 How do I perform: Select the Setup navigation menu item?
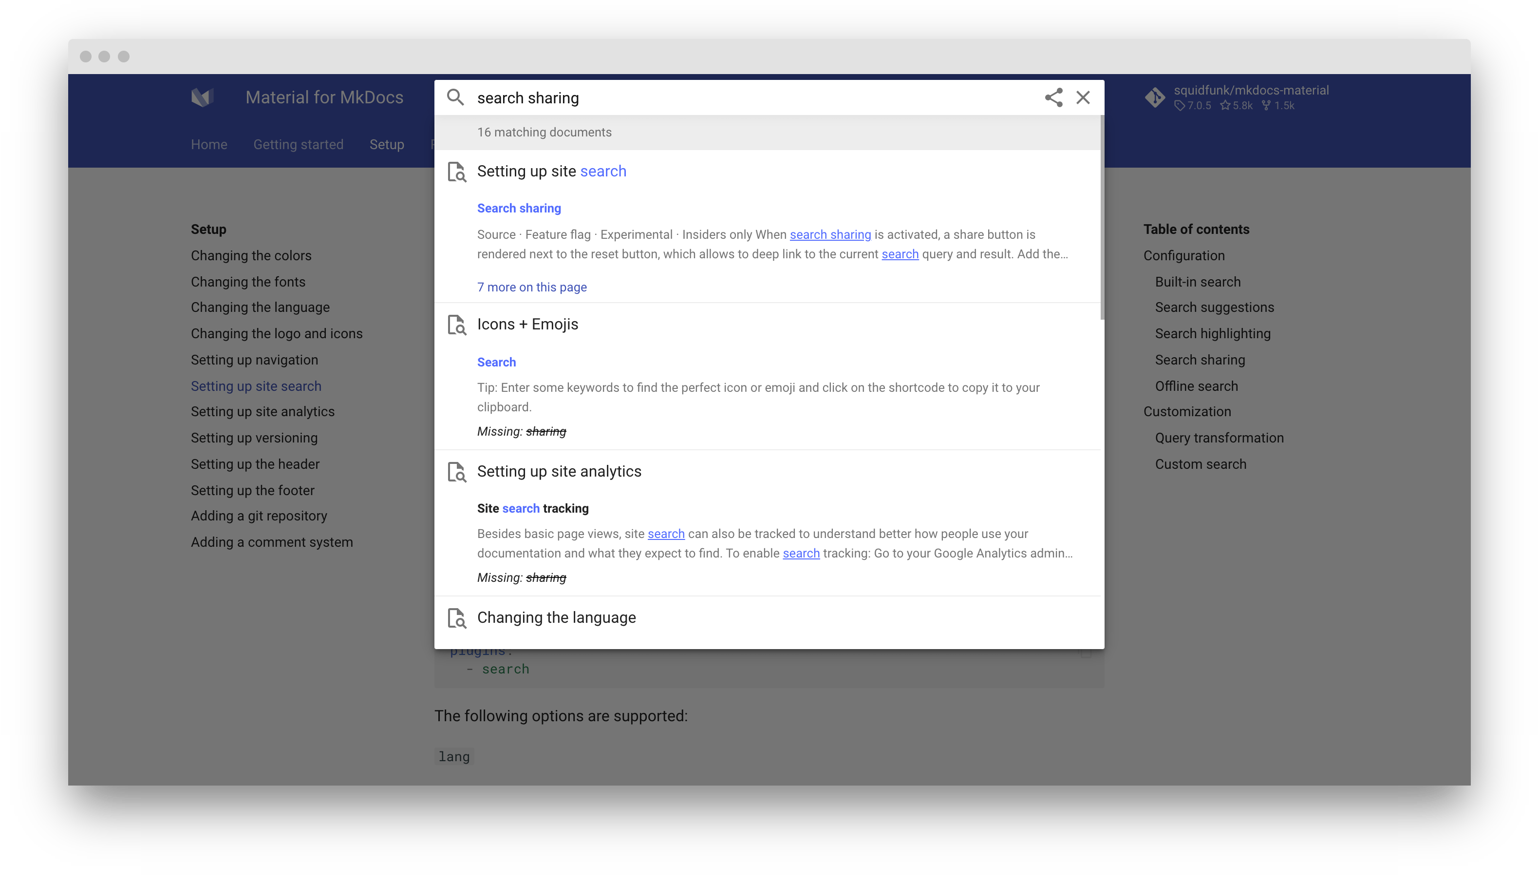click(386, 143)
